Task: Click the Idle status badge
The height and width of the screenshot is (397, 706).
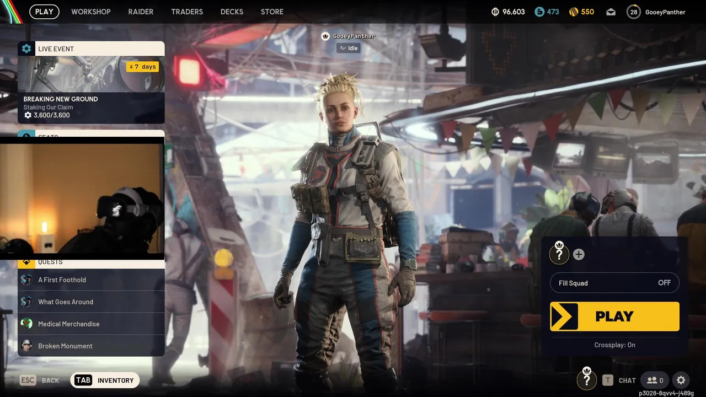Action: [349, 48]
